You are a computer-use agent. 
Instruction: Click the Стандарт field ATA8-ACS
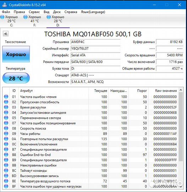(x=127, y=75)
